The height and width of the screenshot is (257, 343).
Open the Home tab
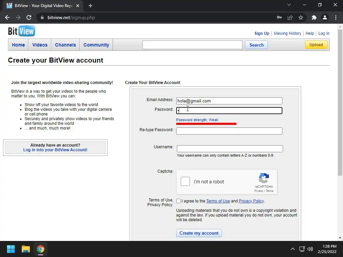18,45
